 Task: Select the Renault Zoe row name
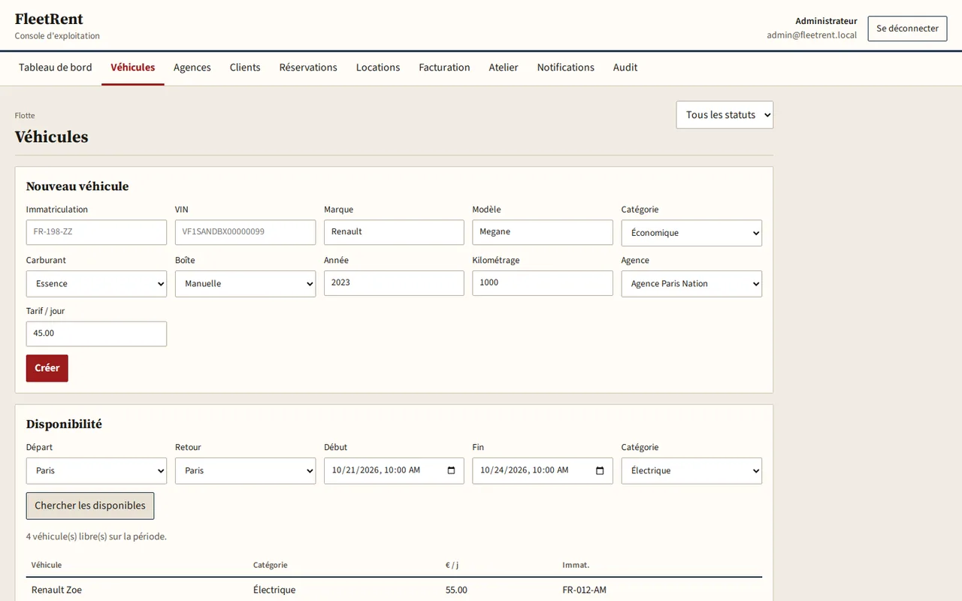pyautogui.click(x=56, y=590)
